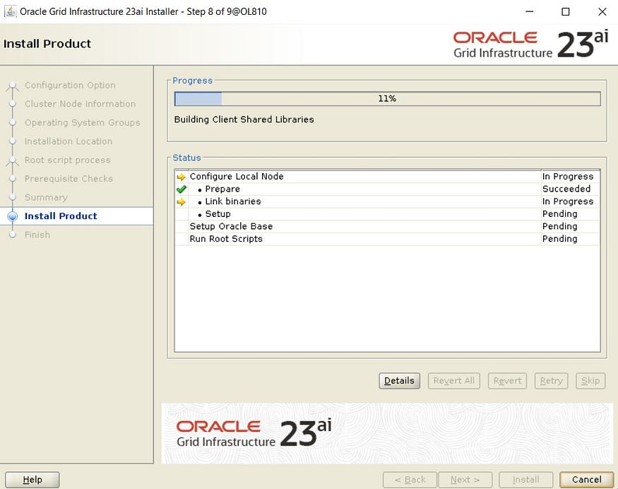This screenshot has width=618, height=489.
Task: Minimize the installer window
Action: coord(529,11)
